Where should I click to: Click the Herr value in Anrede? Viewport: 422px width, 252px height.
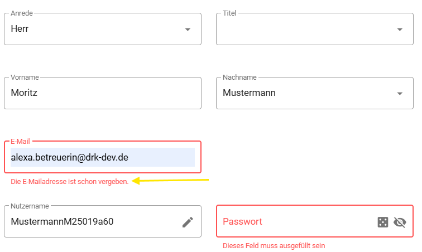click(x=20, y=28)
